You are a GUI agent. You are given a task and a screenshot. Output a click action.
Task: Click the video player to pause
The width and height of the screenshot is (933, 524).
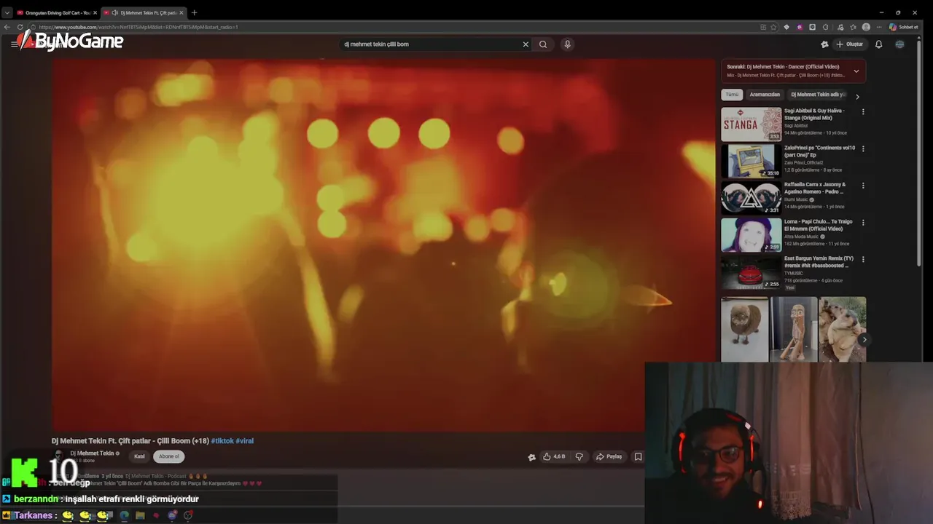pyautogui.click(x=383, y=245)
